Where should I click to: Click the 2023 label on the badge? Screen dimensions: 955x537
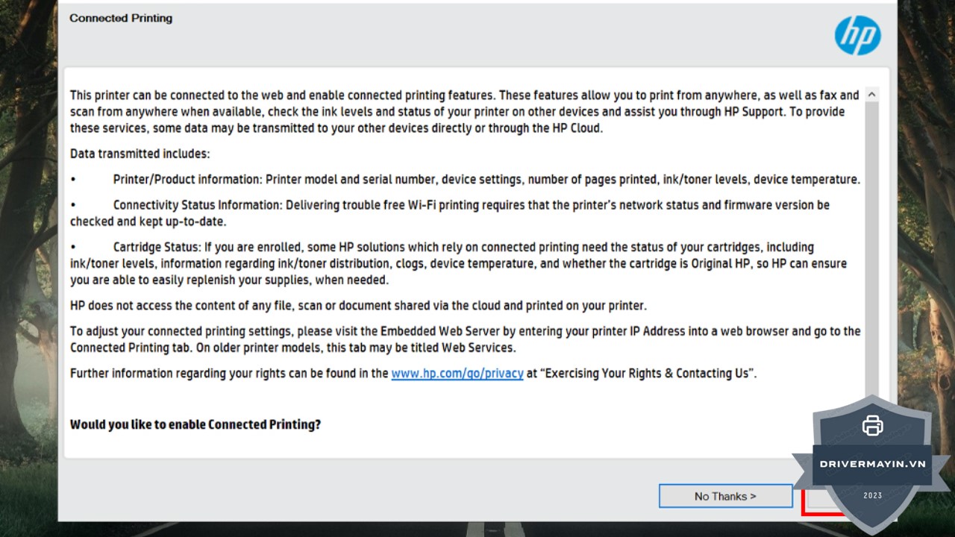(x=872, y=495)
